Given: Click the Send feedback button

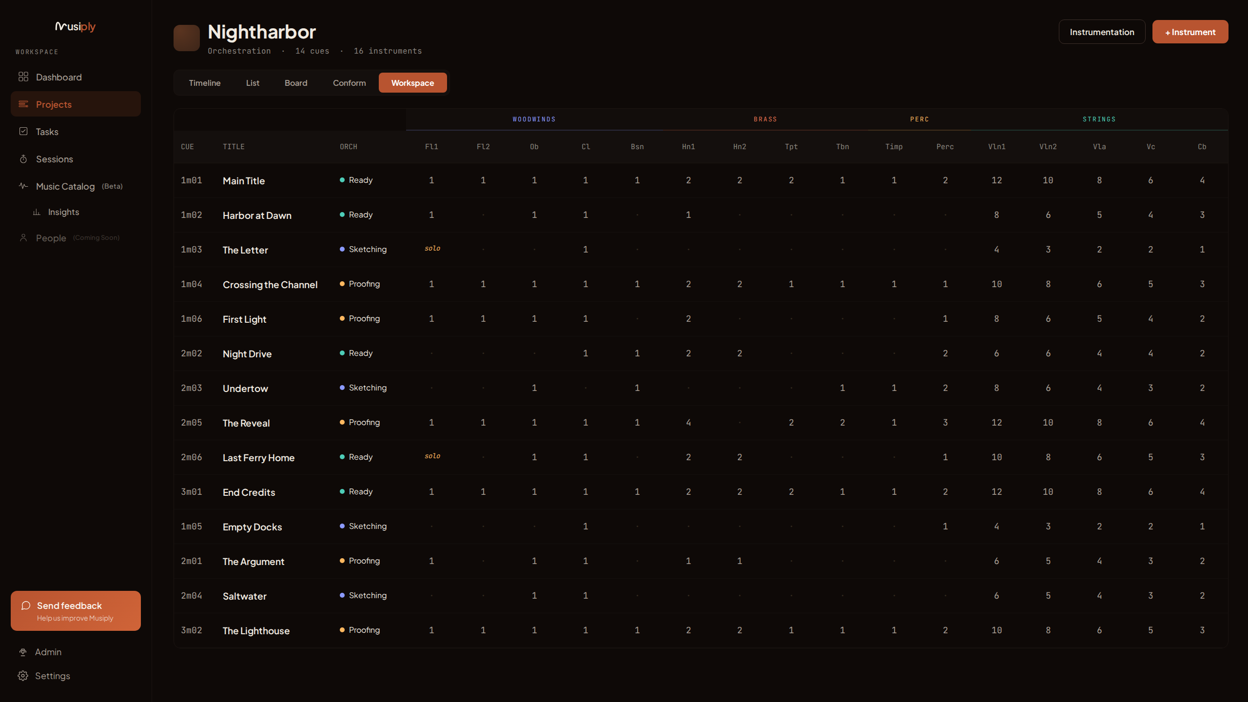Looking at the screenshot, I should 76,611.
